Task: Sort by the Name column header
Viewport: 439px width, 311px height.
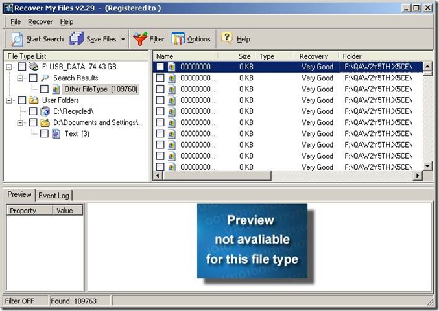Action: pyautogui.click(x=186, y=56)
